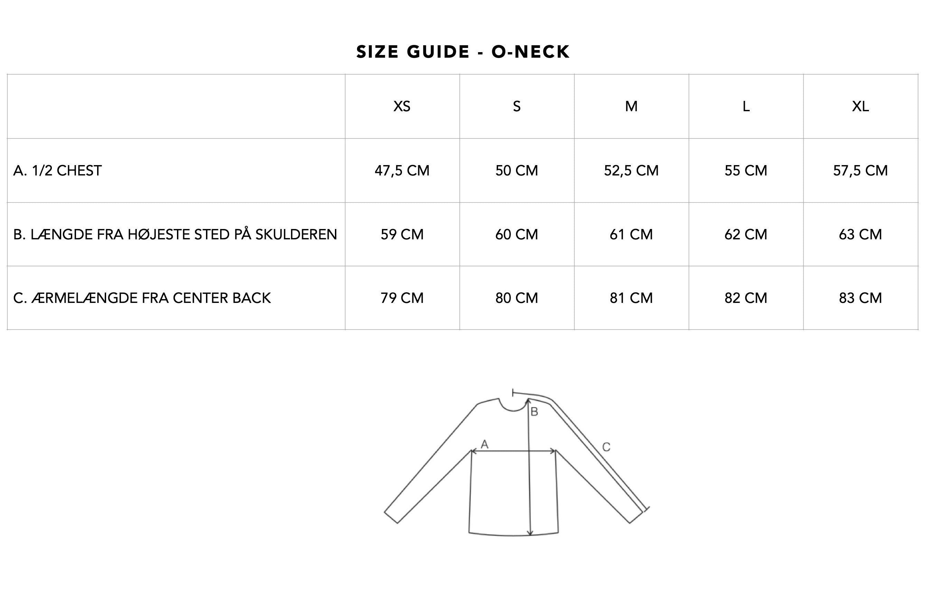The image size is (926, 592).
Task: Select the XS column header
Action: [402, 106]
